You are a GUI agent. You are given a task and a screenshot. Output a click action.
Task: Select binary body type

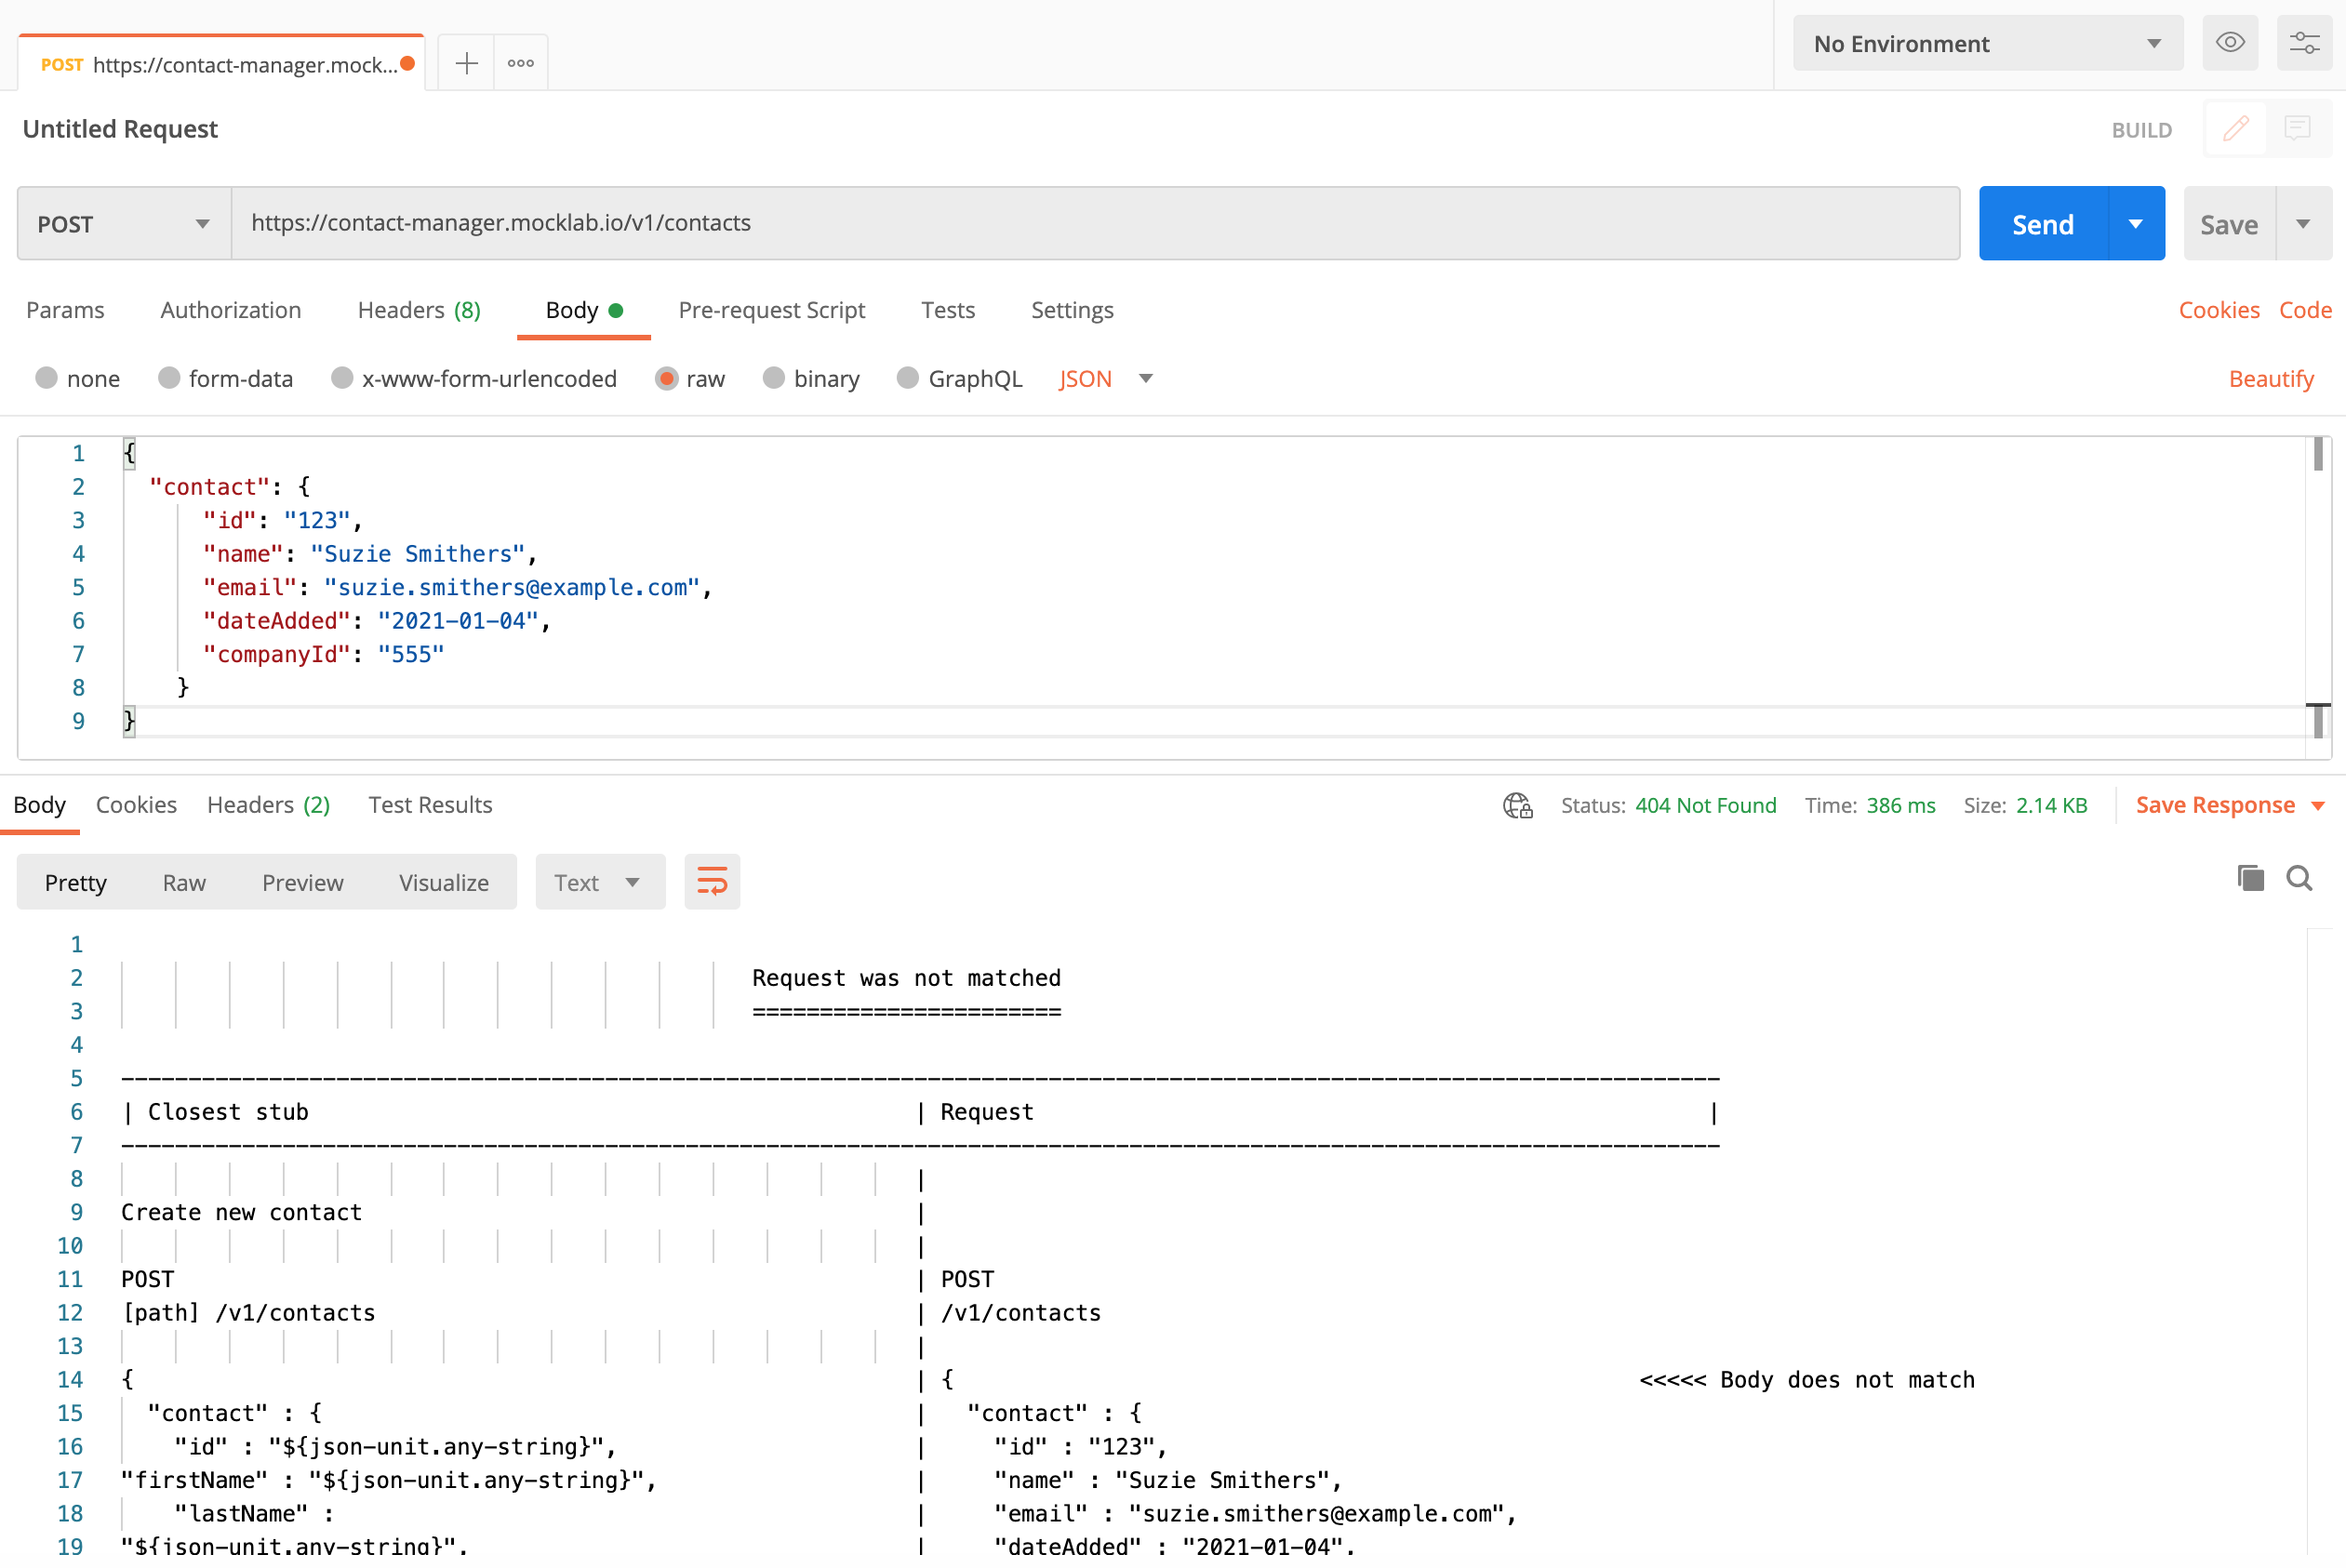(x=811, y=379)
